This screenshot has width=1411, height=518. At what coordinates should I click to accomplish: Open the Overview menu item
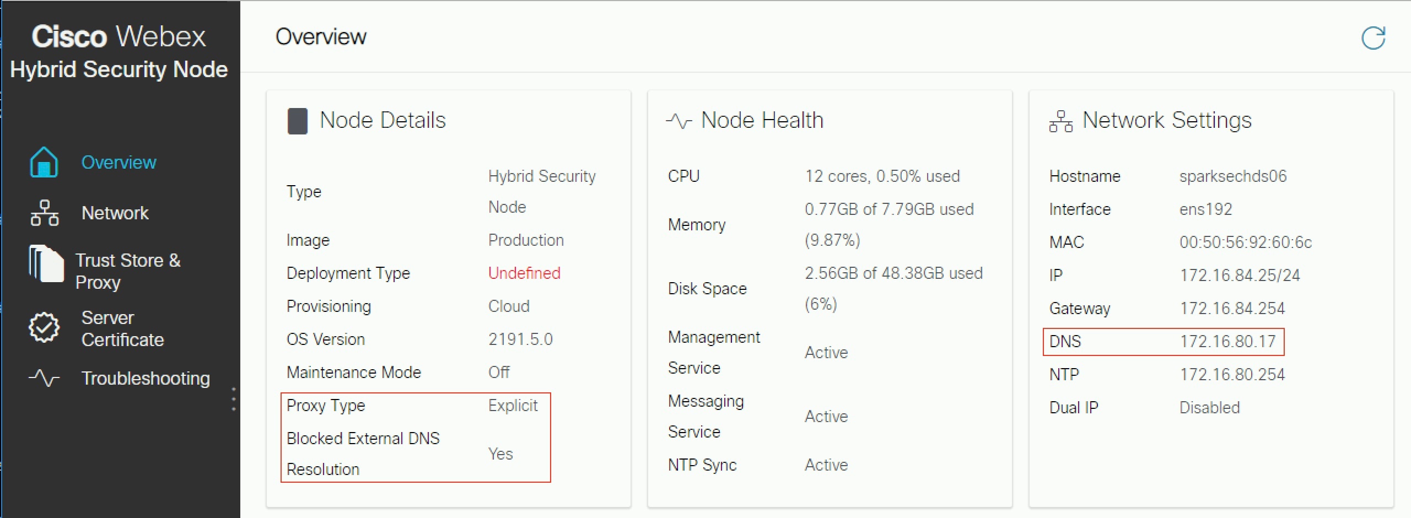119,162
